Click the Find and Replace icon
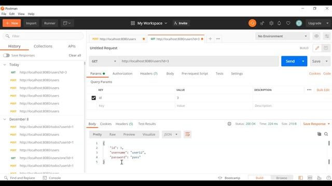Screen dimensions: 332x186 6,178
